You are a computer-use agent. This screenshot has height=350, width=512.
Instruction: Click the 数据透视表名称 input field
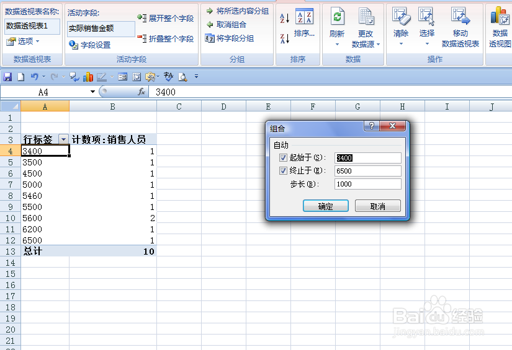32,26
